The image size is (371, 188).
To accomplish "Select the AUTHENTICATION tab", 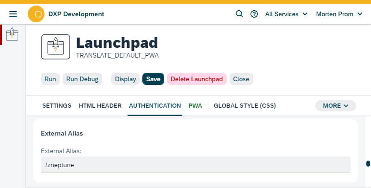I will pos(155,105).
